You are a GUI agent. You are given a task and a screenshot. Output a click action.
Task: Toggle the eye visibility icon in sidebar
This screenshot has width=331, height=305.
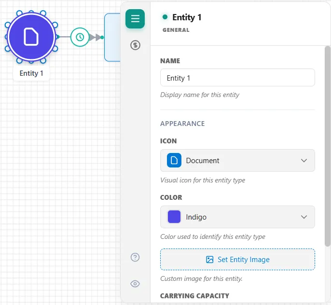[135, 284]
